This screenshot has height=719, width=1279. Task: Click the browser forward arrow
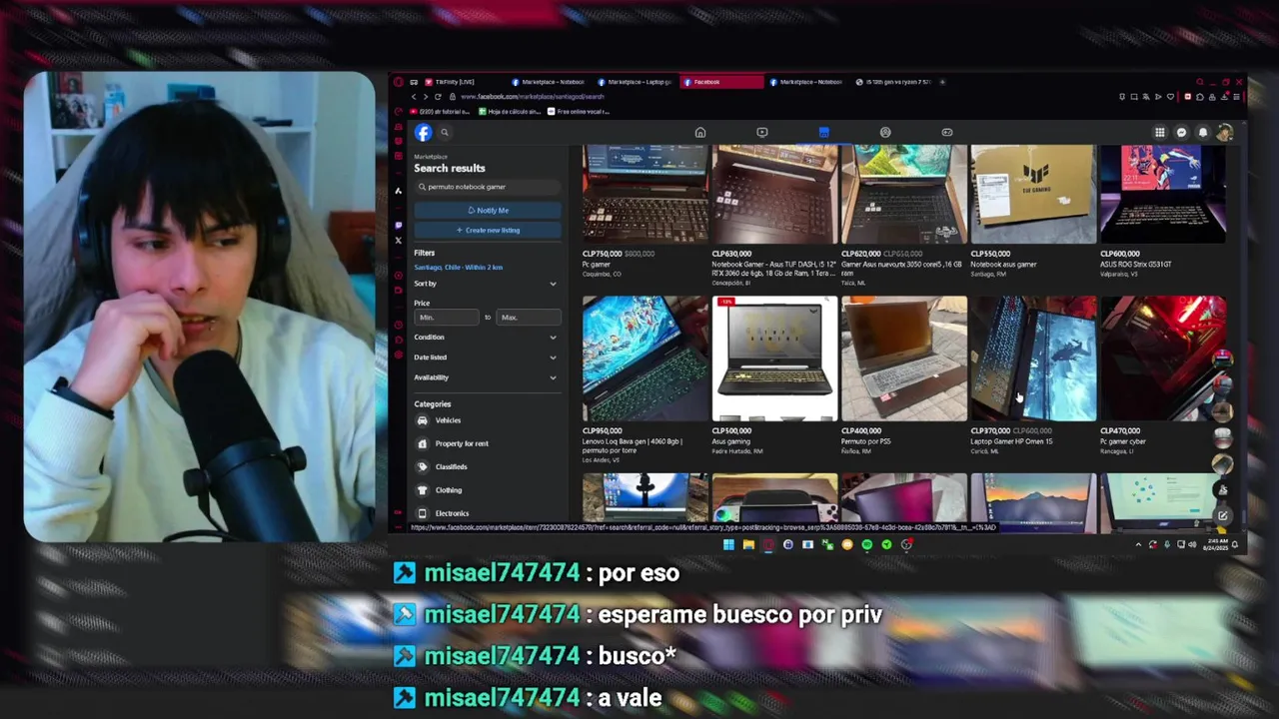(x=425, y=97)
